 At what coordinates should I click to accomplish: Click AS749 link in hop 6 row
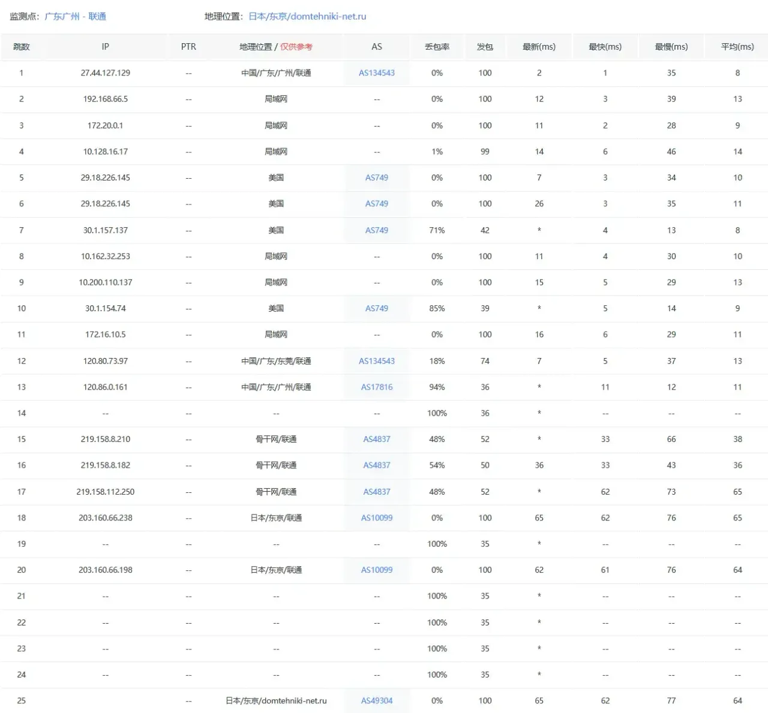377,204
